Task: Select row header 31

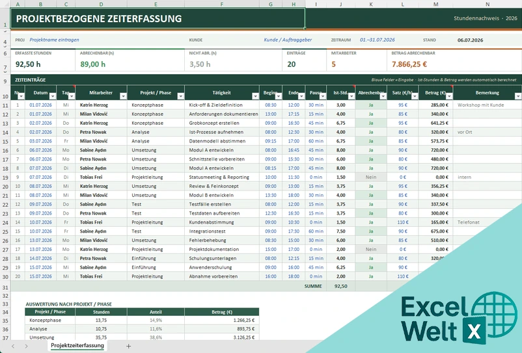Action: 5,287
